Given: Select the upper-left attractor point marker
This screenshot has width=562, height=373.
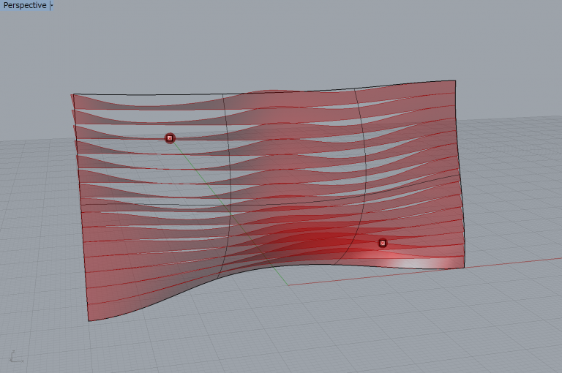Looking at the screenshot, I should pos(170,138).
